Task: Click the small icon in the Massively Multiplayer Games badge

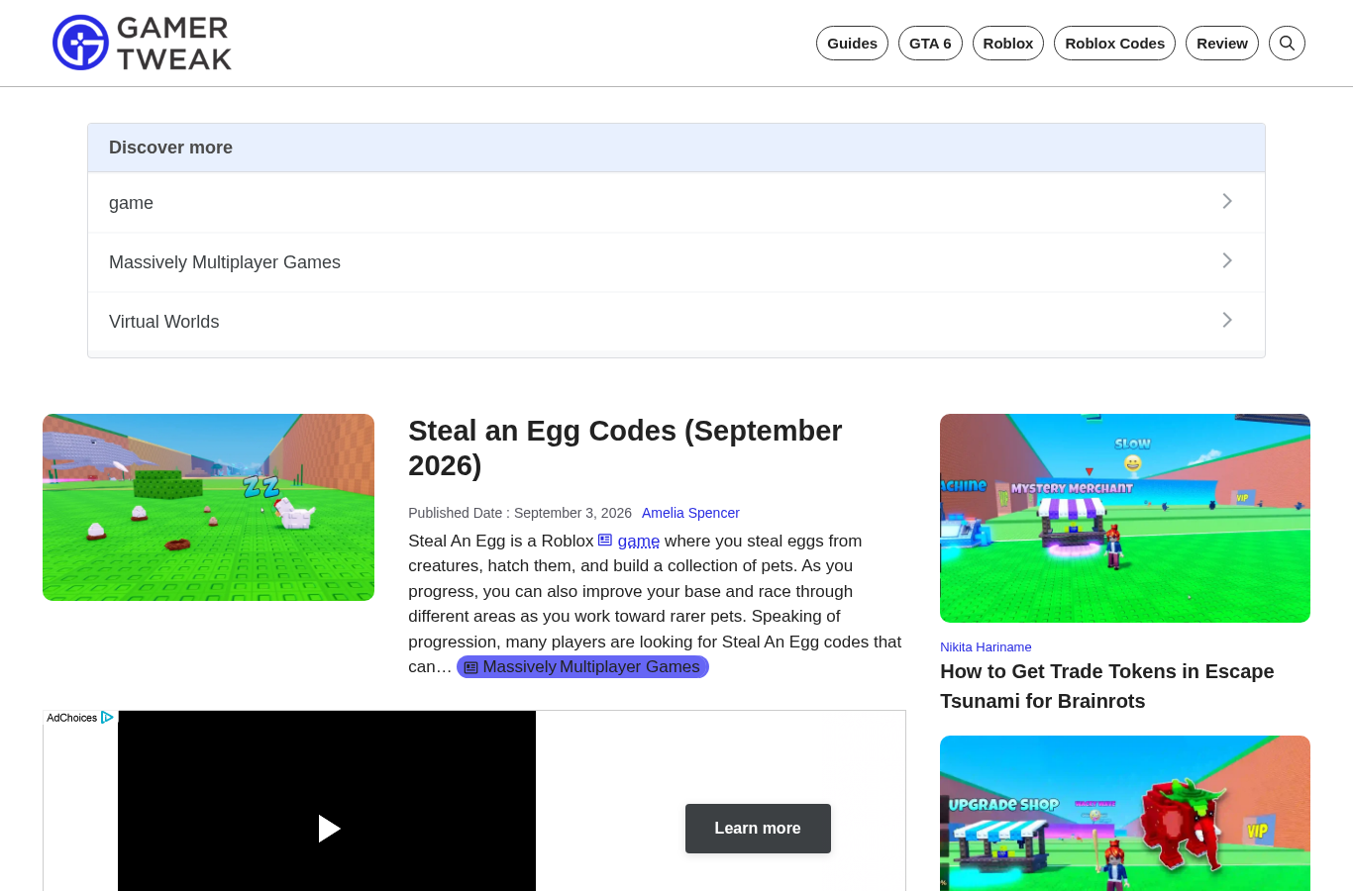Action: point(471,667)
